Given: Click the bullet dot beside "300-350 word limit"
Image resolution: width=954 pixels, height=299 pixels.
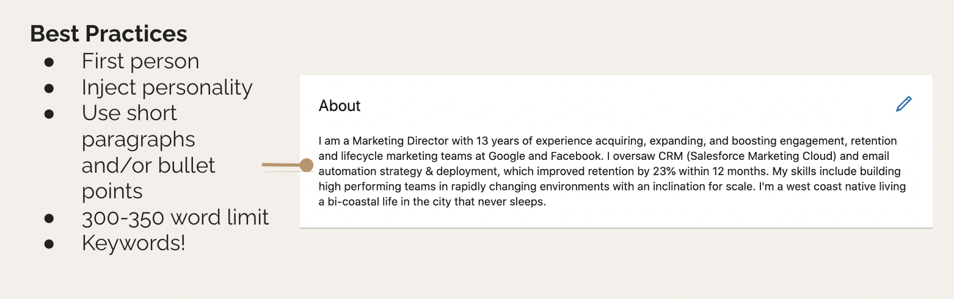Looking at the screenshot, I should (x=49, y=218).
